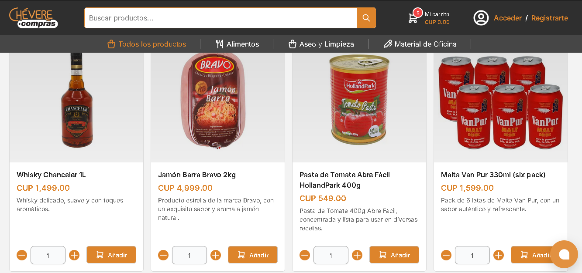Click the orange search magnifier button

366,18
